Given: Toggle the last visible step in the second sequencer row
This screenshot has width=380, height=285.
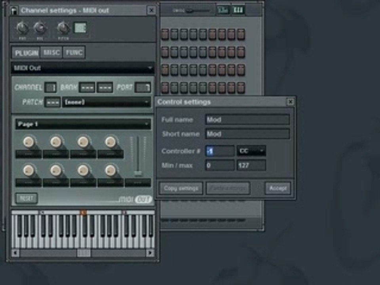Looking at the screenshot, I should pos(241,52).
